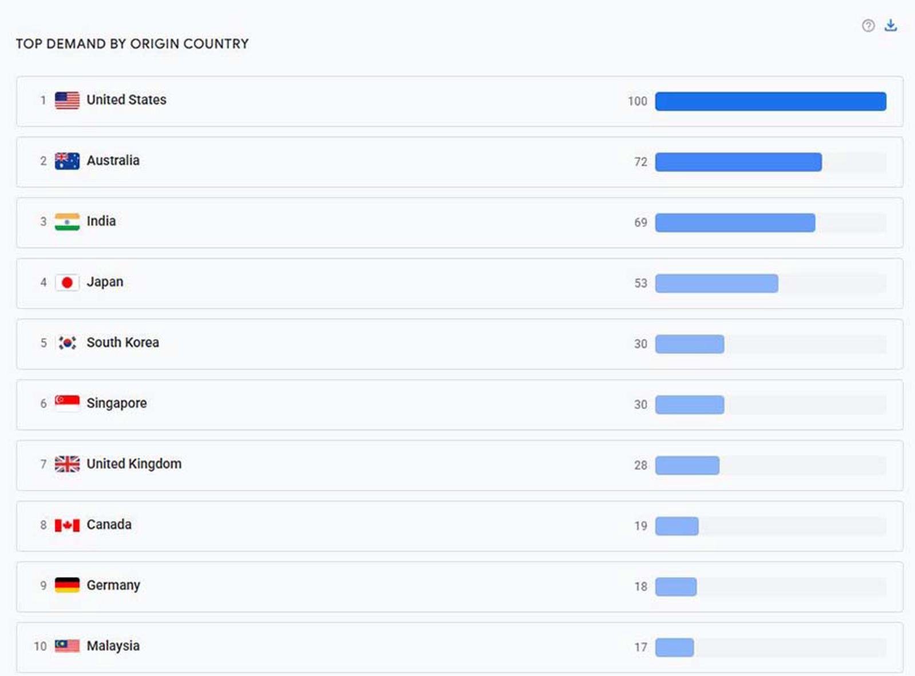Click the Australia flag icon
915x676 pixels.
point(67,161)
